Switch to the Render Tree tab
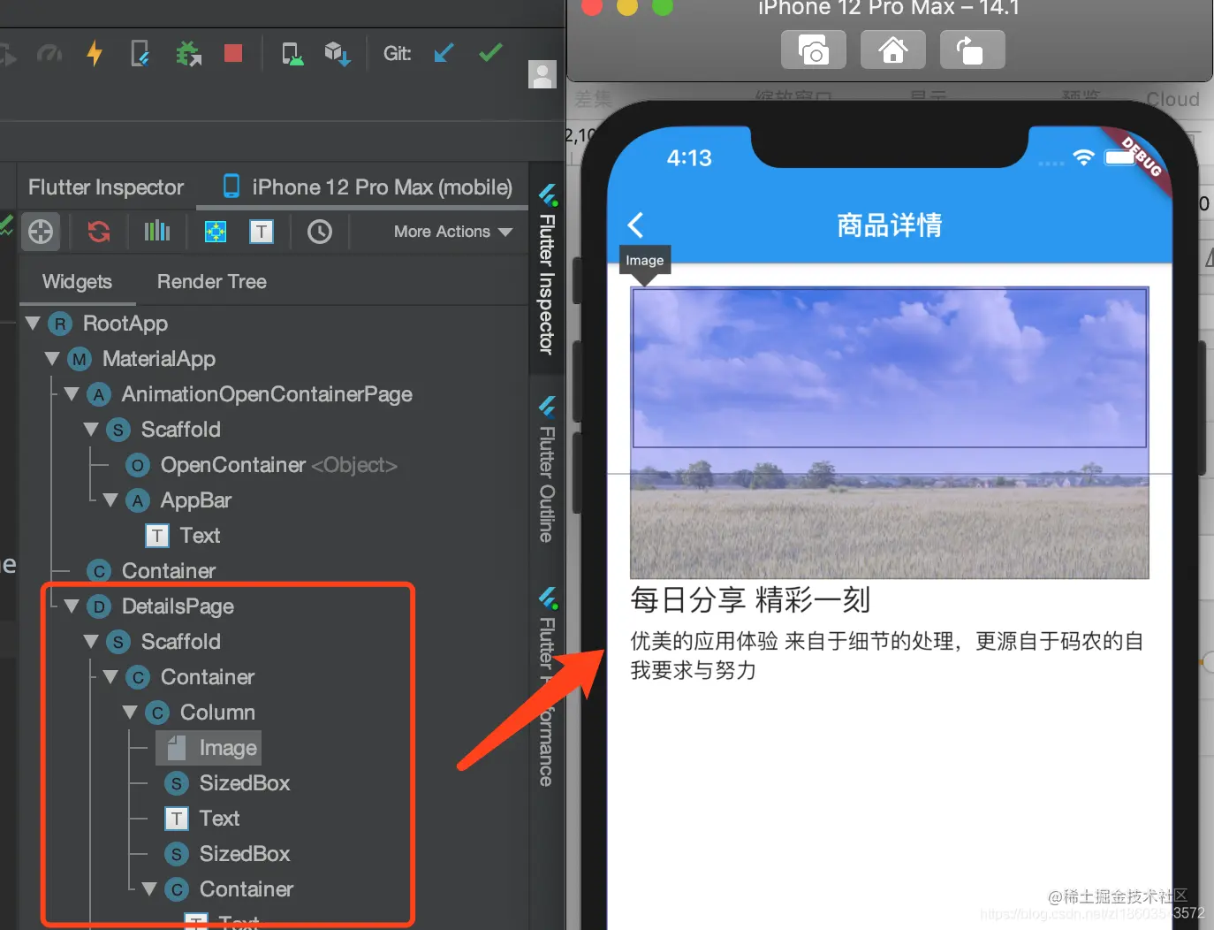Screen dimensions: 1214x930 (211, 281)
